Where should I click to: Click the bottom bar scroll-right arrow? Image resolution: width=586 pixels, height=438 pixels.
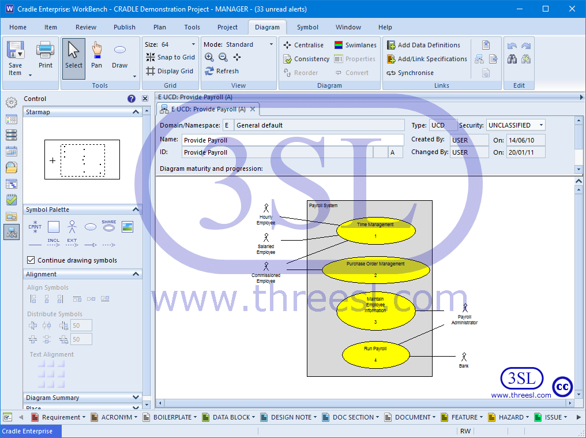point(579,417)
